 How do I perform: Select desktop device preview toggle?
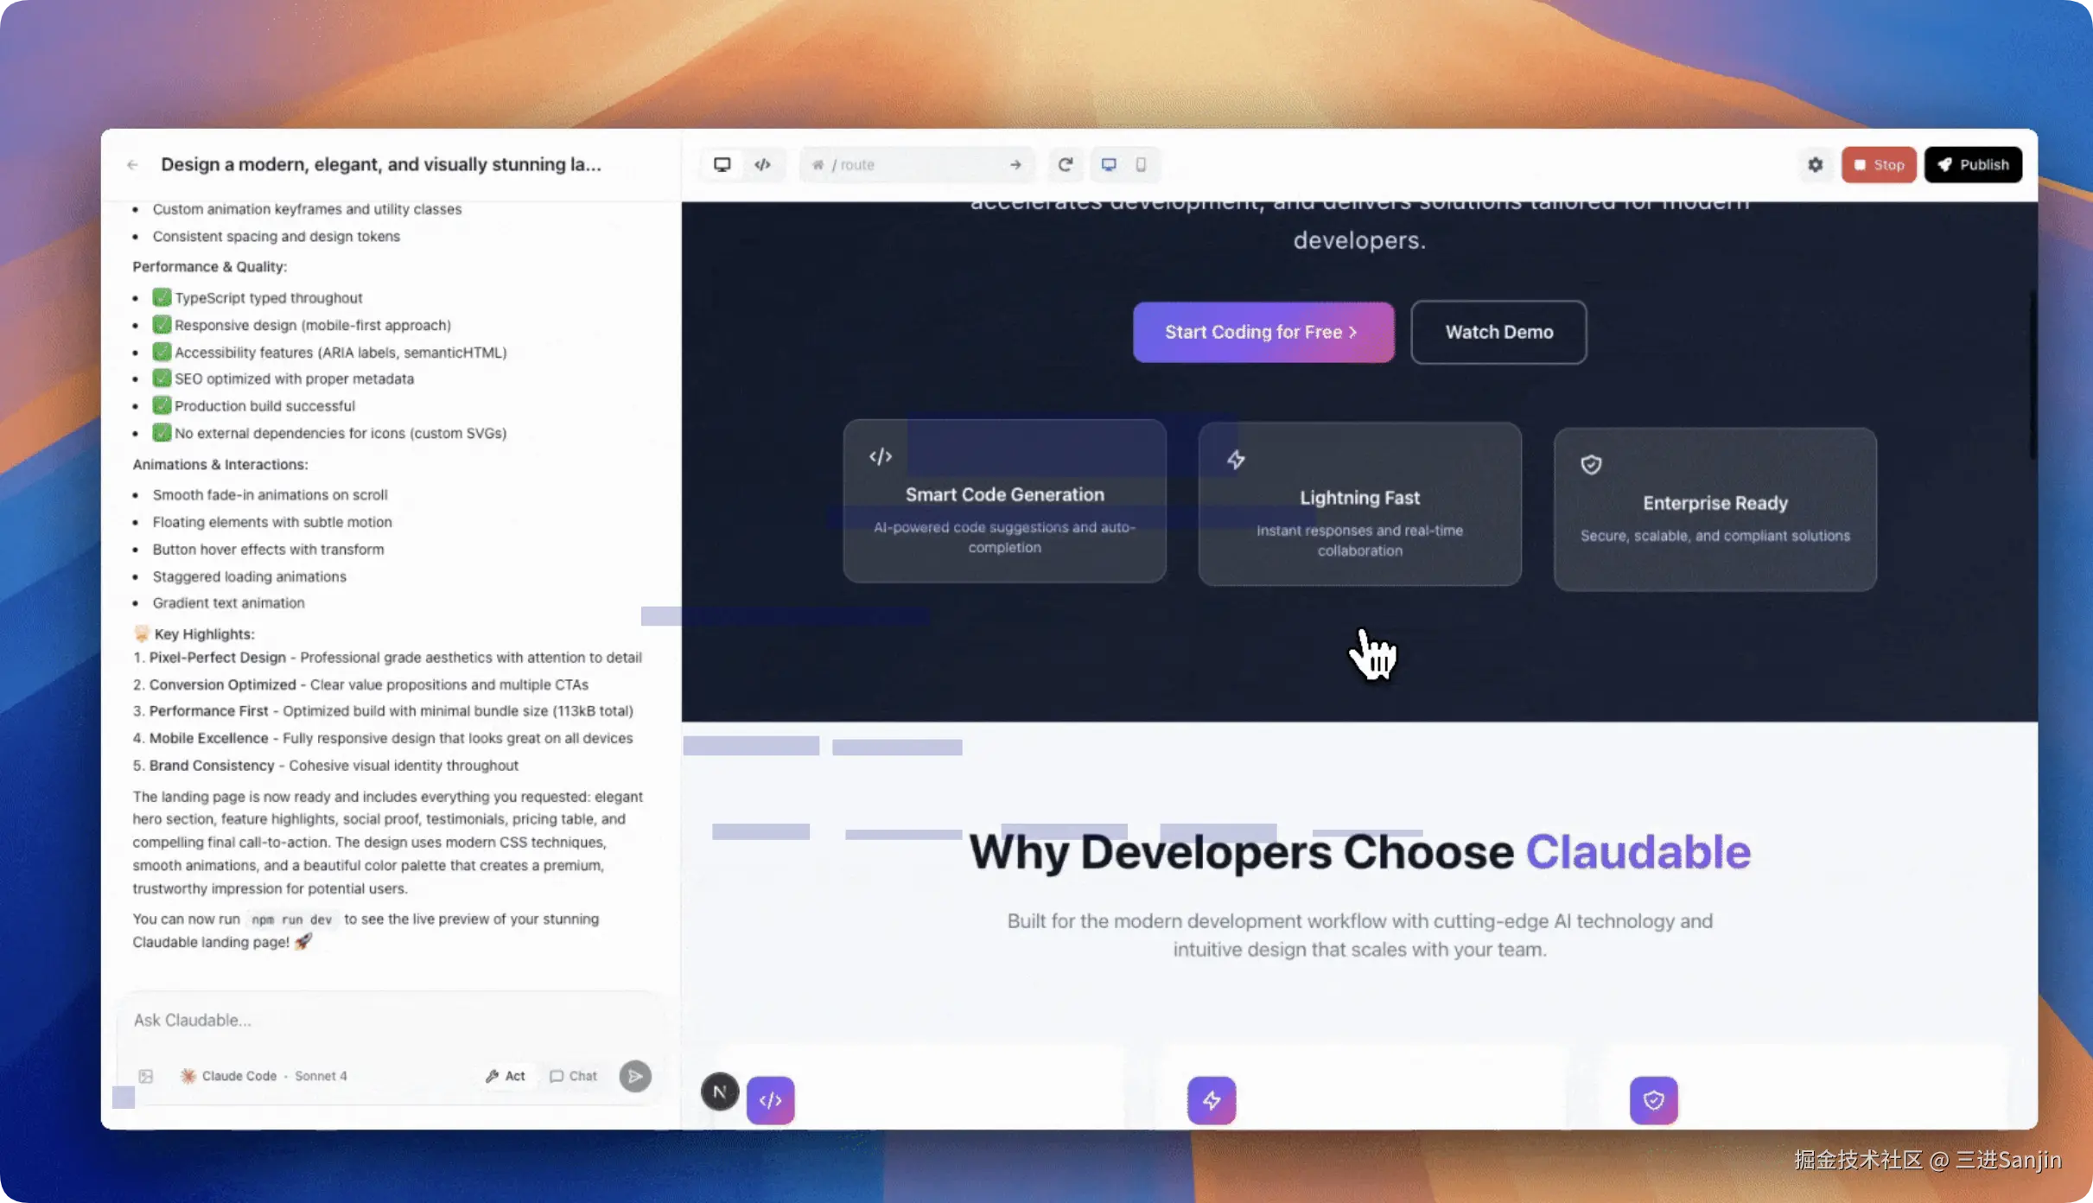point(1109,164)
